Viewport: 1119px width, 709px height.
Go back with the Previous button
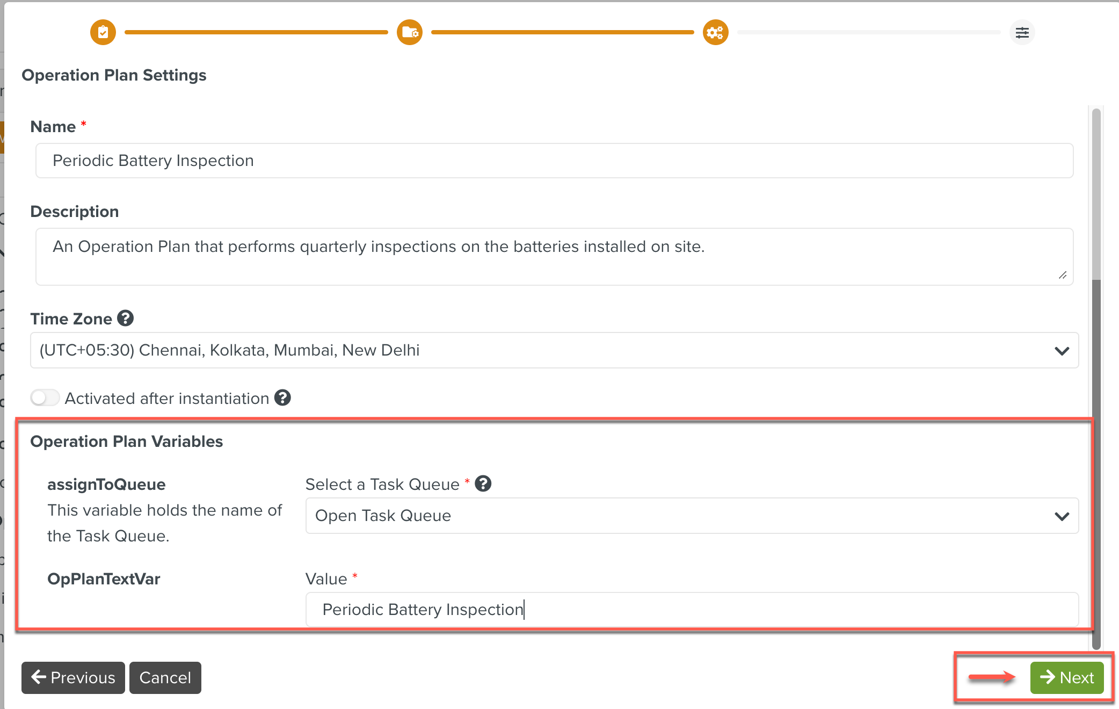pos(73,678)
